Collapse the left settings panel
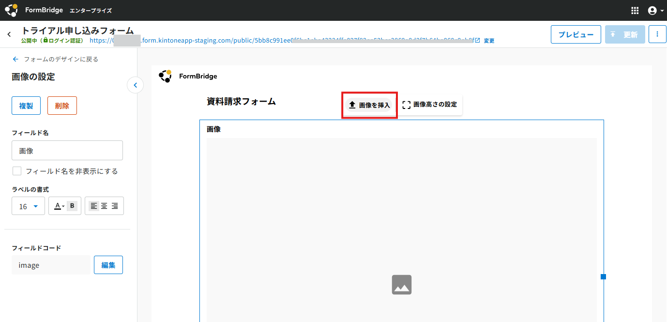This screenshot has height=322, width=667. (x=135, y=85)
